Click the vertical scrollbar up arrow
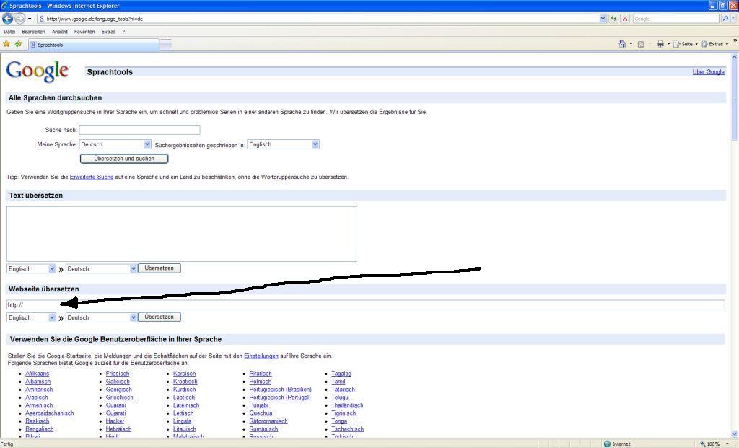This screenshot has width=739, height=448. click(734, 58)
